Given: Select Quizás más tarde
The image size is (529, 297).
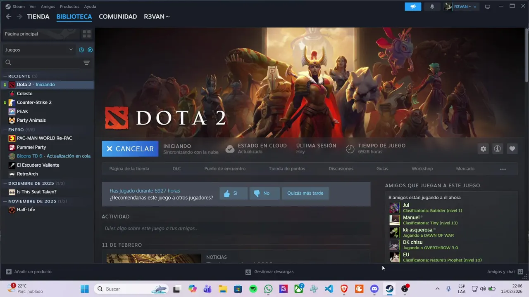Looking at the screenshot, I should tap(305, 193).
